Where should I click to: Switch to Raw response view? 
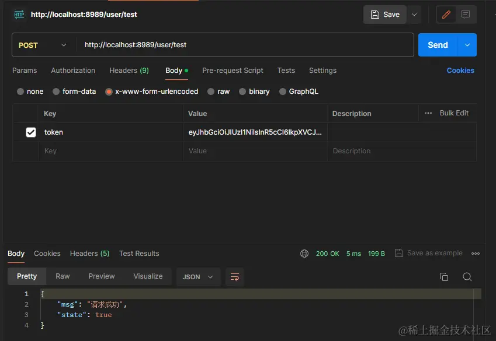coord(63,276)
